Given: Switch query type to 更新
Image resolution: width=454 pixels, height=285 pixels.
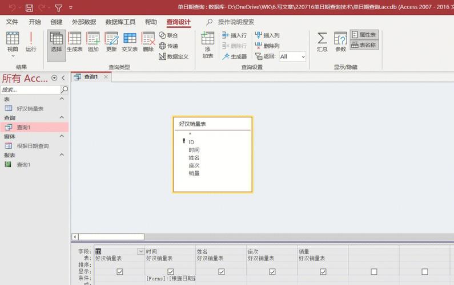Looking at the screenshot, I should click(x=111, y=42).
